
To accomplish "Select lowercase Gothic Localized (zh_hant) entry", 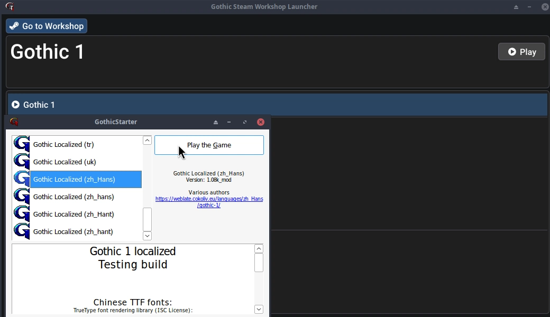I will click(x=77, y=232).
